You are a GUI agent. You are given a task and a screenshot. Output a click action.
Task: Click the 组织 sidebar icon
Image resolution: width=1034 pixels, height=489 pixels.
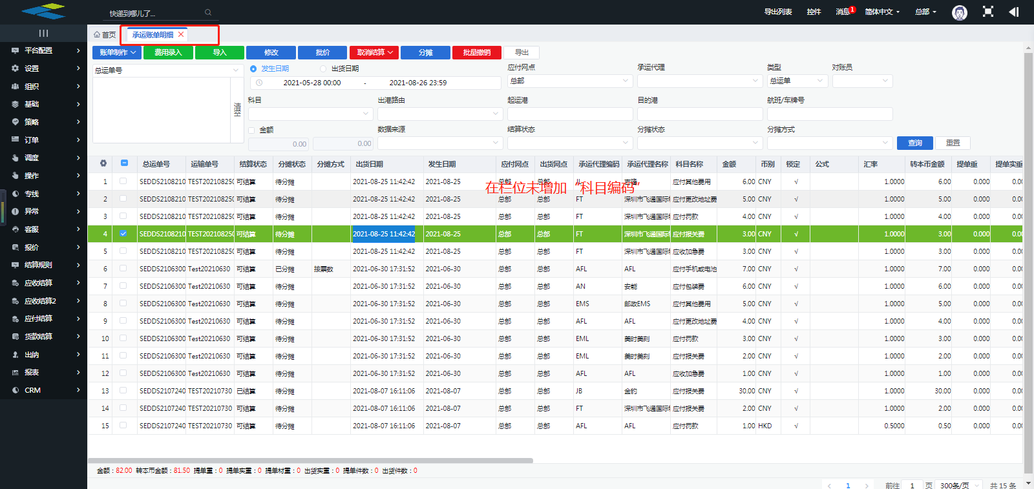coord(16,86)
